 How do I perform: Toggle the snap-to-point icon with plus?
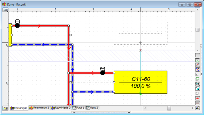197,65
